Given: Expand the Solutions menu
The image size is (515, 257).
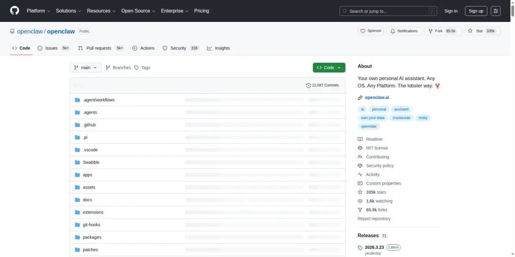Looking at the screenshot, I should [68, 11].
